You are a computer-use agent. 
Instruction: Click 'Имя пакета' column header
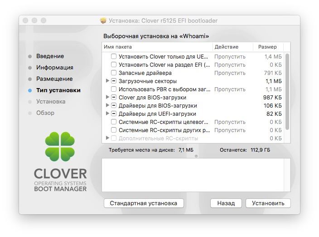click(157, 47)
